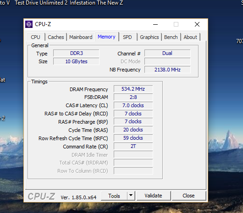This screenshot has width=243, height=213.
Task: Click the Tools button
Action: tap(114, 196)
